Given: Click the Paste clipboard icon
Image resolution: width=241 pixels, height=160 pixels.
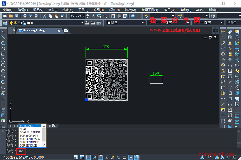Looking at the screenshot, I should click(56, 16).
